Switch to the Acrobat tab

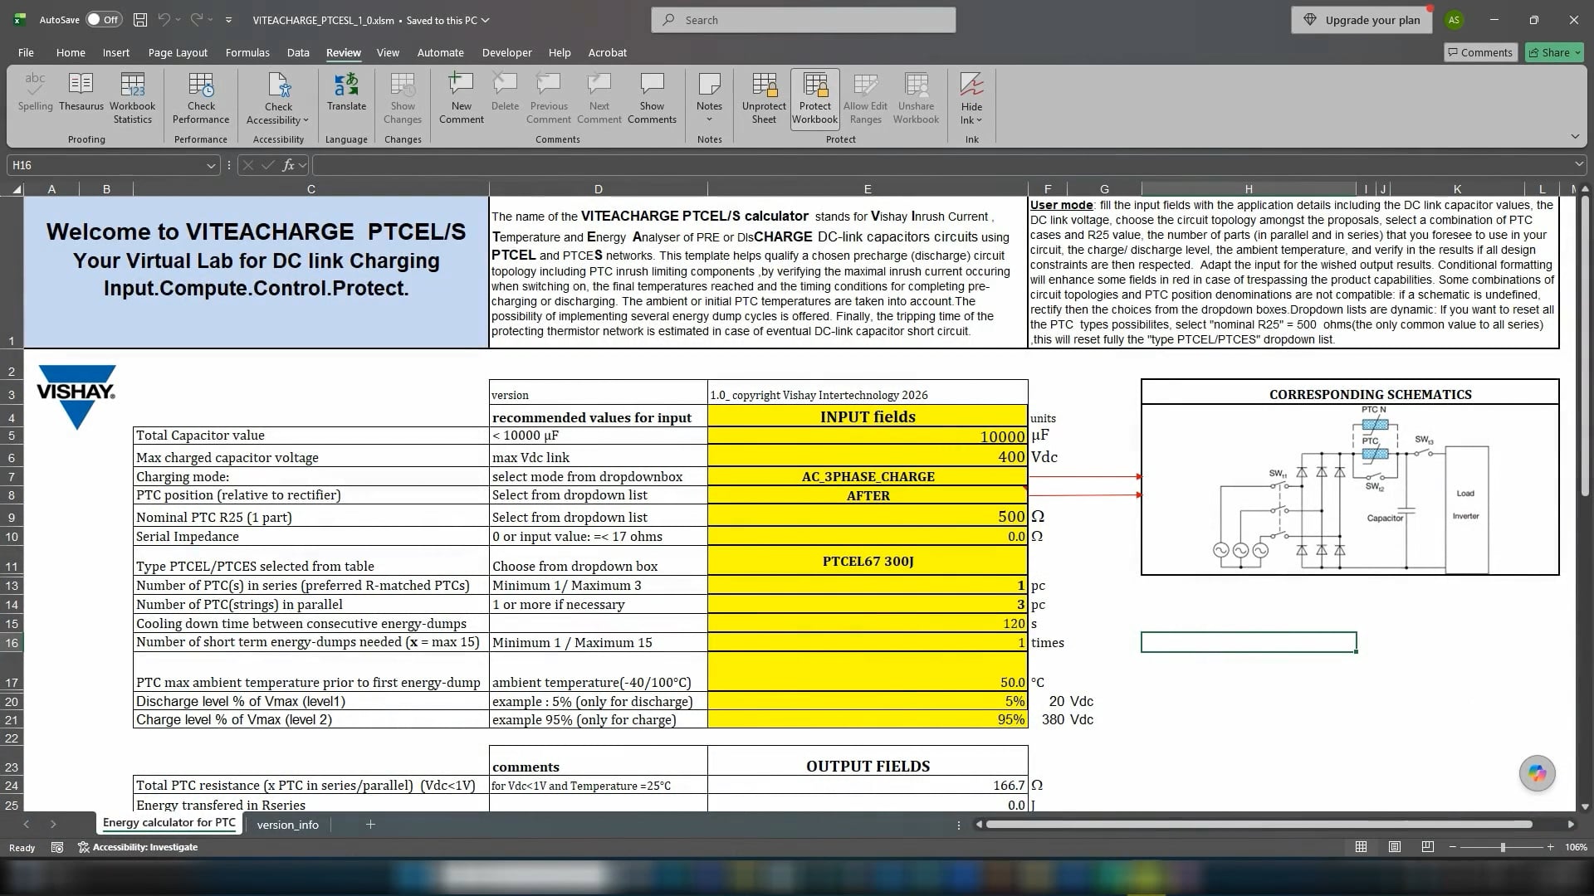point(607,52)
